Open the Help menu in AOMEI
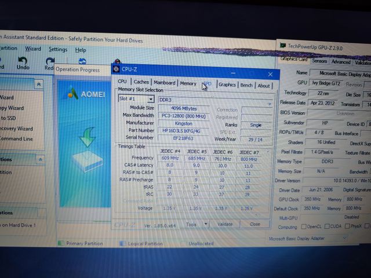This screenshot has height=278, width=371. (81, 50)
